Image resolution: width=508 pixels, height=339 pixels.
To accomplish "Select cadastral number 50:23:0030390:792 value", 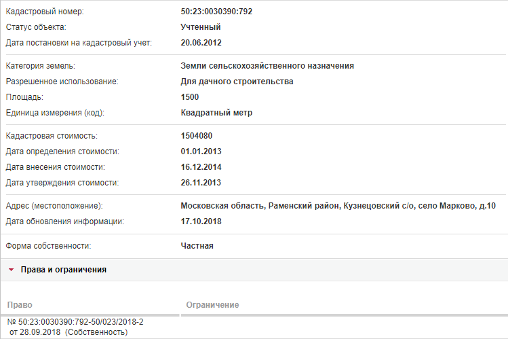I will click(216, 12).
